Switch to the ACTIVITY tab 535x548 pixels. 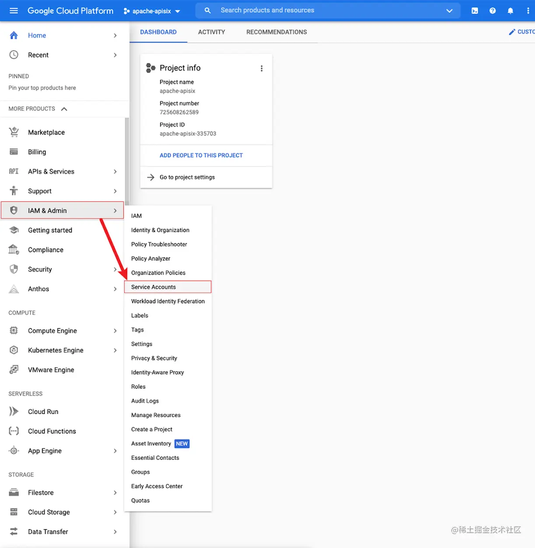(212, 32)
